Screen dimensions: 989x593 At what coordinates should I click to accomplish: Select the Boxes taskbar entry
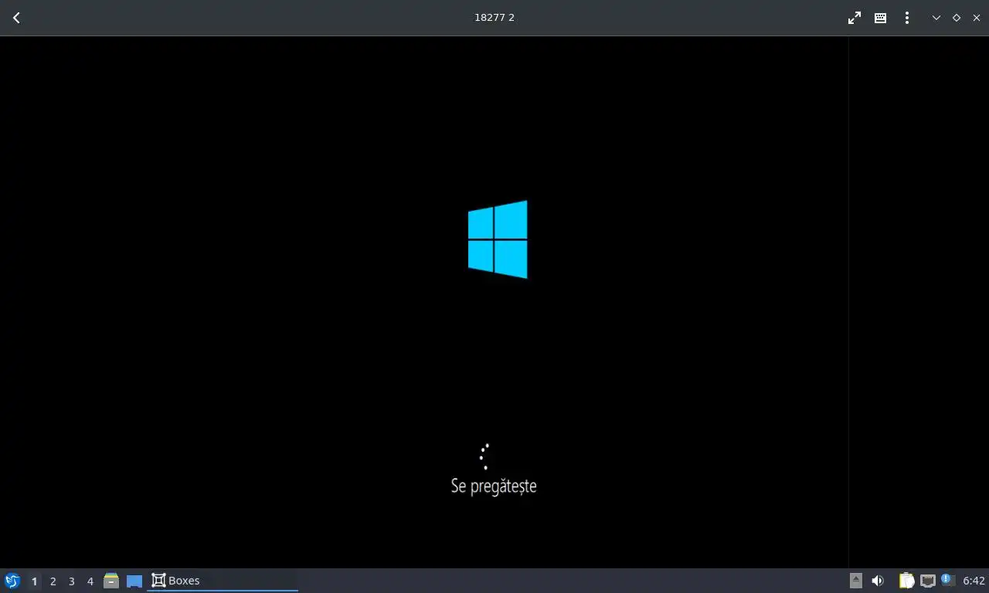tap(223, 581)
